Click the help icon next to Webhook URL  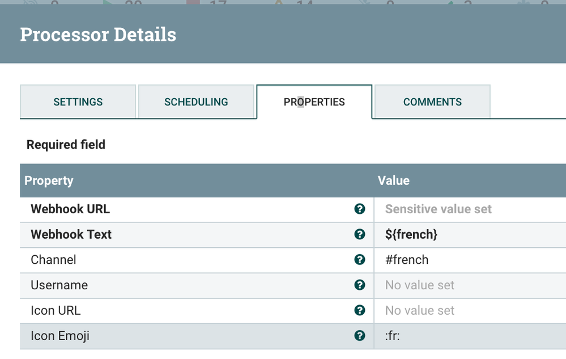(x=360, y=209)
